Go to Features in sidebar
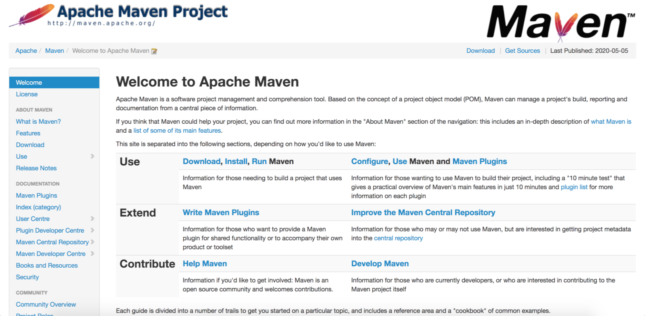 pos(28,133)
